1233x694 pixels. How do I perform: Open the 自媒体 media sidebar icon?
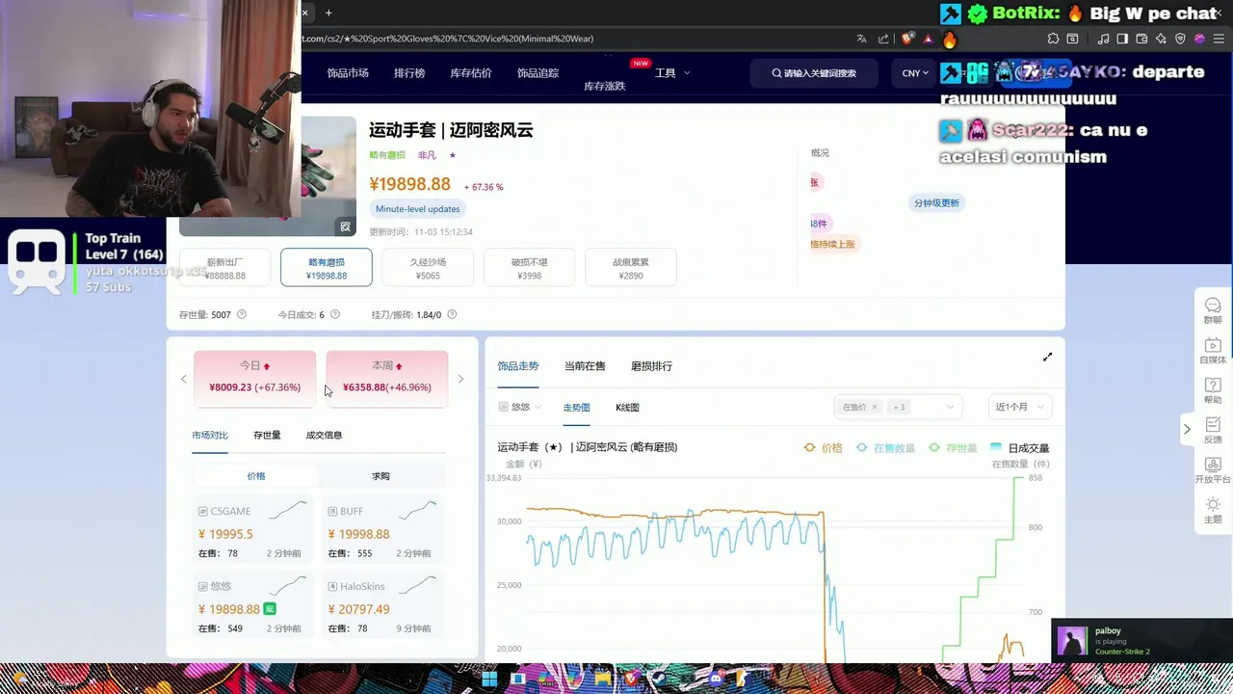(1213, 351)
